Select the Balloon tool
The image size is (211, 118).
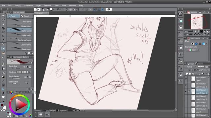3,97
